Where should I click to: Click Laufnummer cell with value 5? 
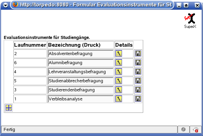click(30, 81)
